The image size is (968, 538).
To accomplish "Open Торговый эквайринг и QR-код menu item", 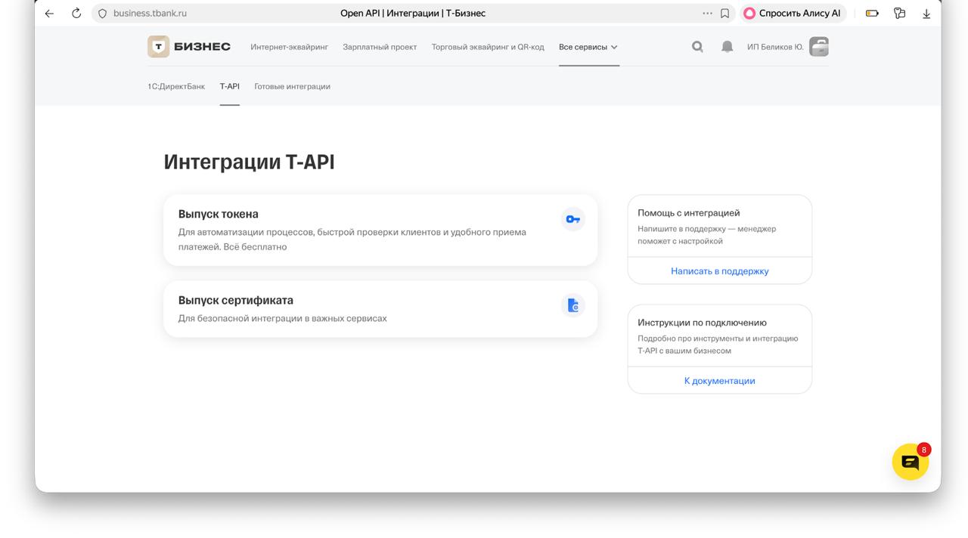I will [488, 47].
